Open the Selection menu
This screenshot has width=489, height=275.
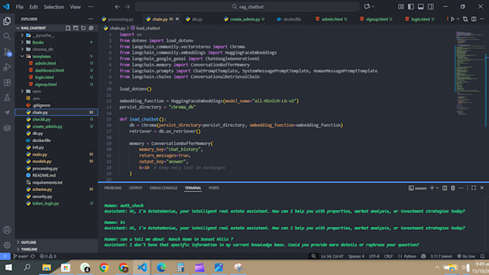pos(54,7)
